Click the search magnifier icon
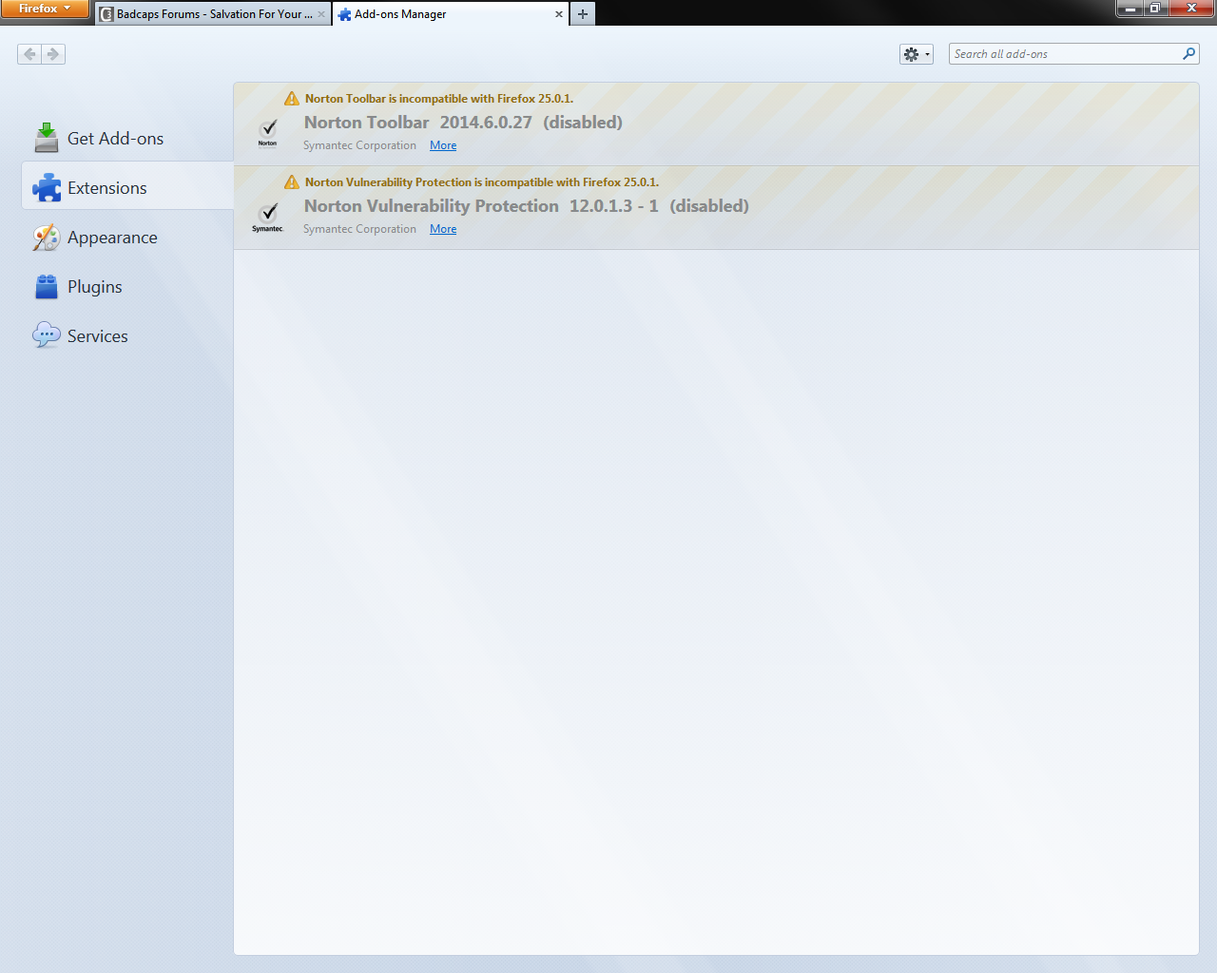Viewport: 1217px width, 973px height. [x=1188, y=54]
